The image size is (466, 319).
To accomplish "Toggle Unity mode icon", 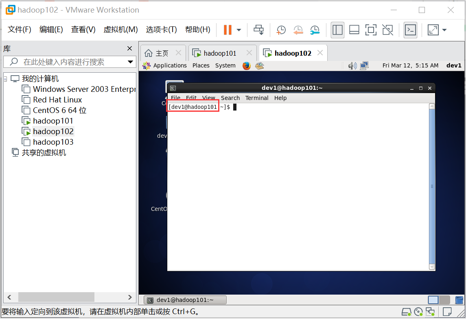I will tap(387, 30).
